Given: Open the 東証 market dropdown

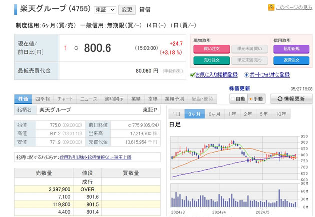Looking at the screenshot, I should click(105, 9).
